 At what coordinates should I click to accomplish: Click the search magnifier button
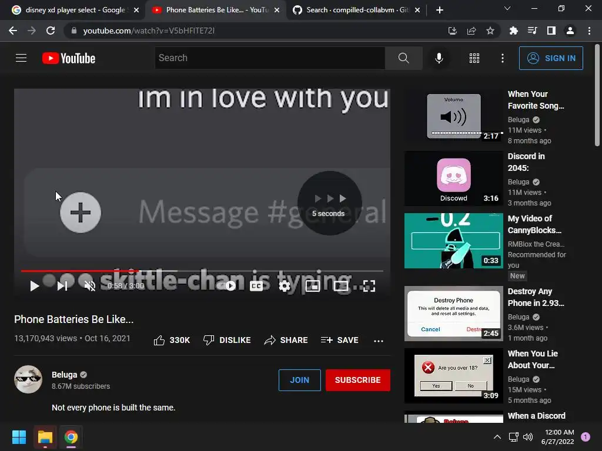point(403,58)
